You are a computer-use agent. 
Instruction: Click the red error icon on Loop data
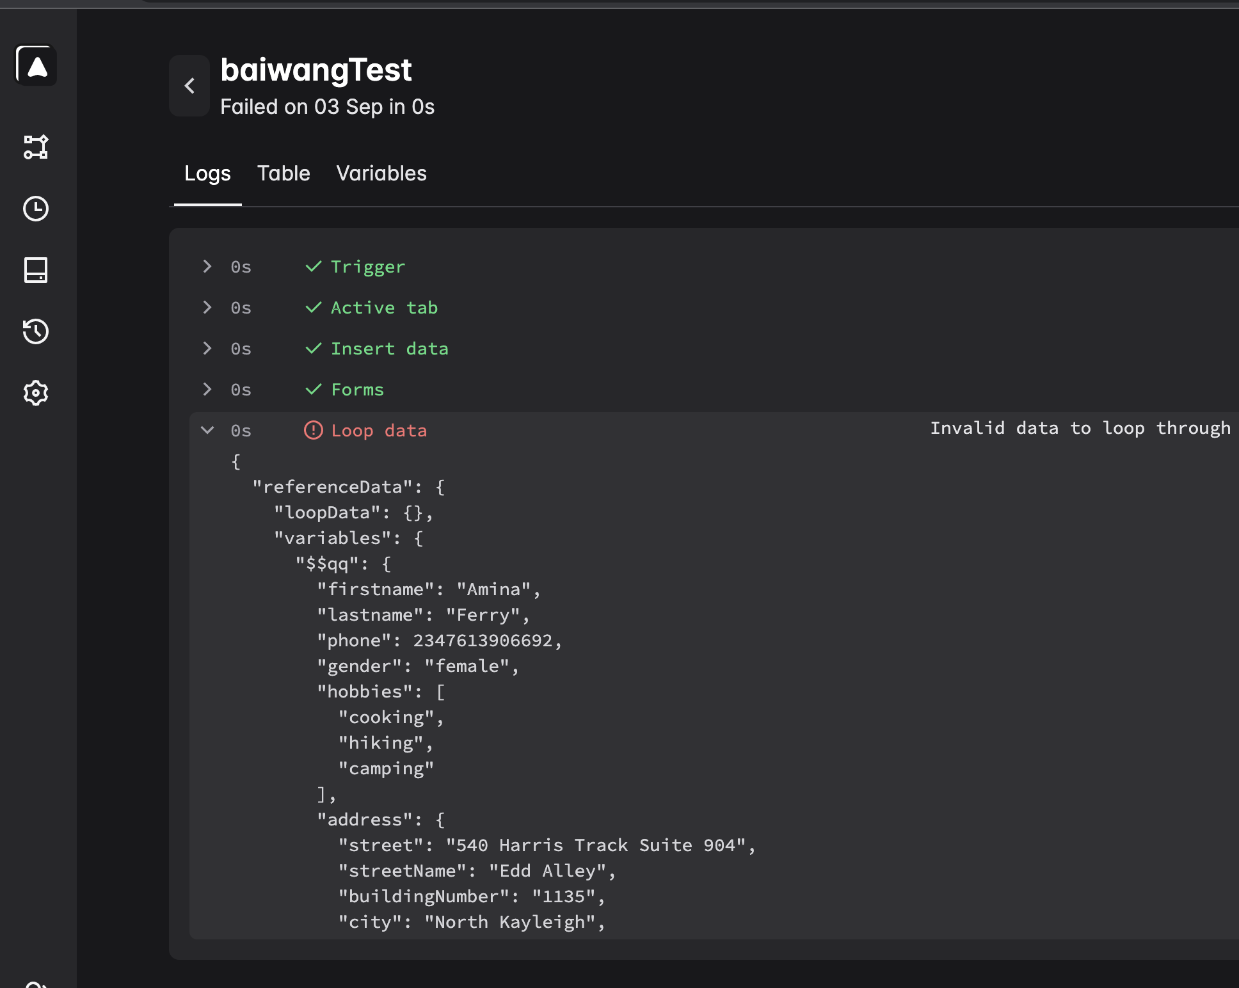pyautogui.click(x=314, y=430)
